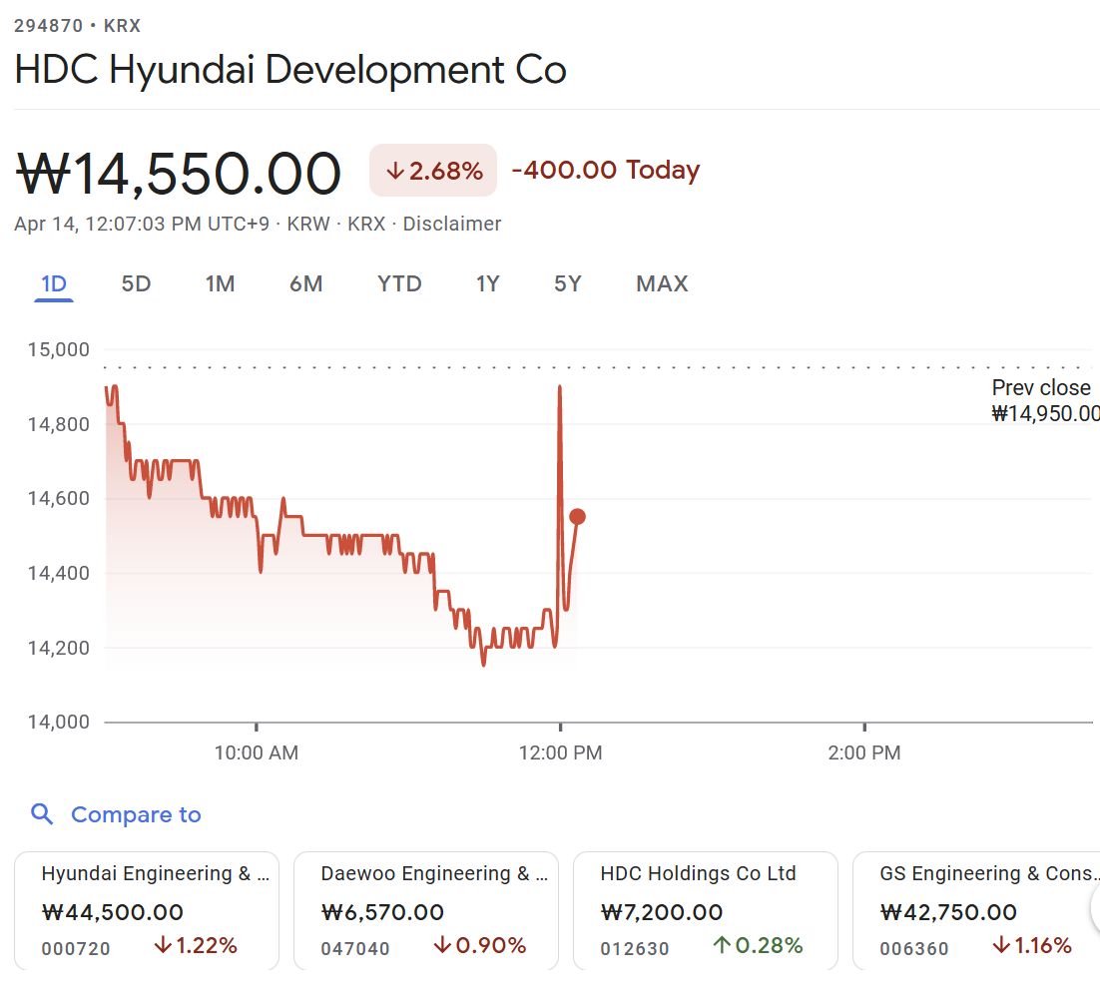Image resolution: width=1100 pixels, height=997 pixels.
Task: Select the 6M chart range
Action: tap(305, 284)
